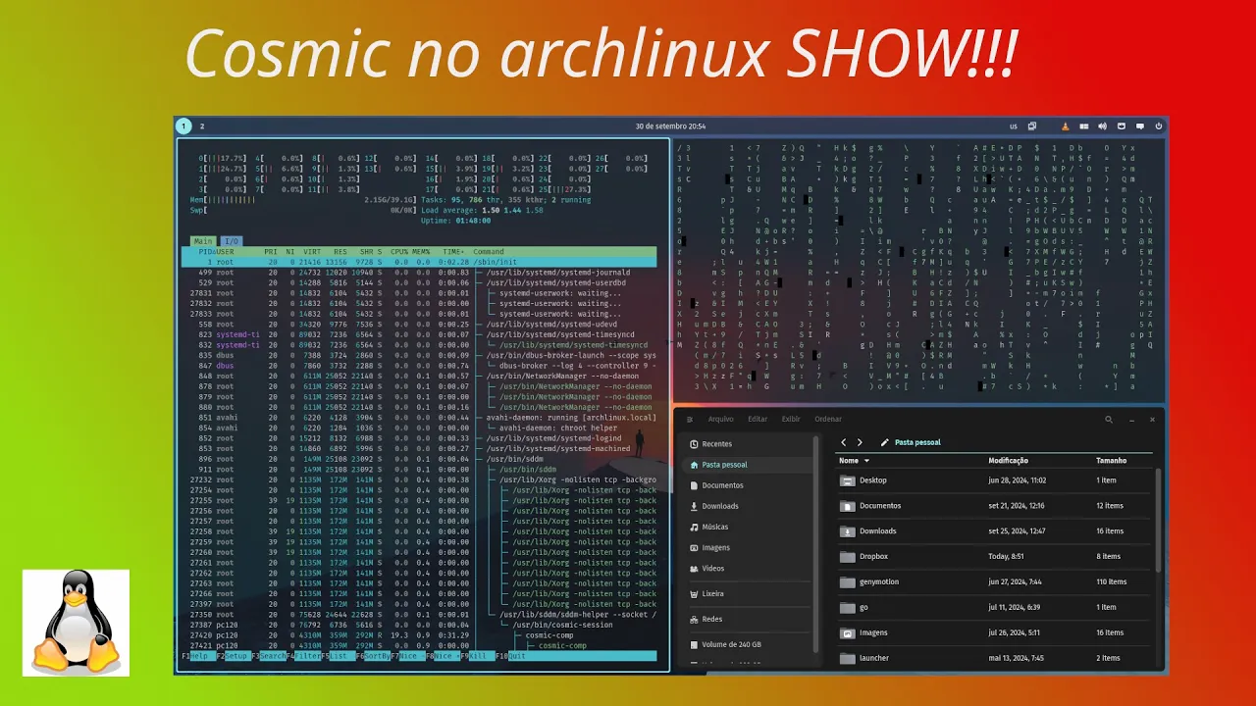
Task: Open 'Volume de 240 GB' in the sidebar
Action: tap(748, 644)
